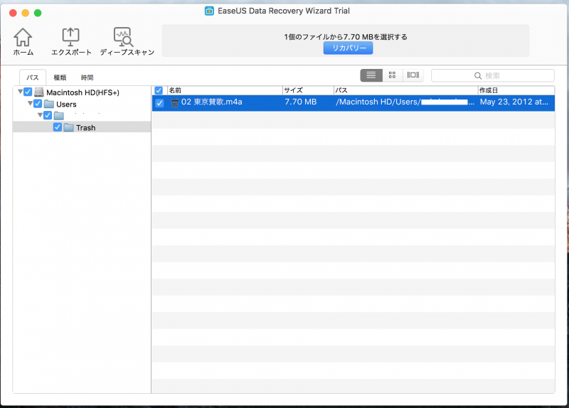The image size is (569, 408).
Task: Focus the 検索 search field
Action: (492, 75)
